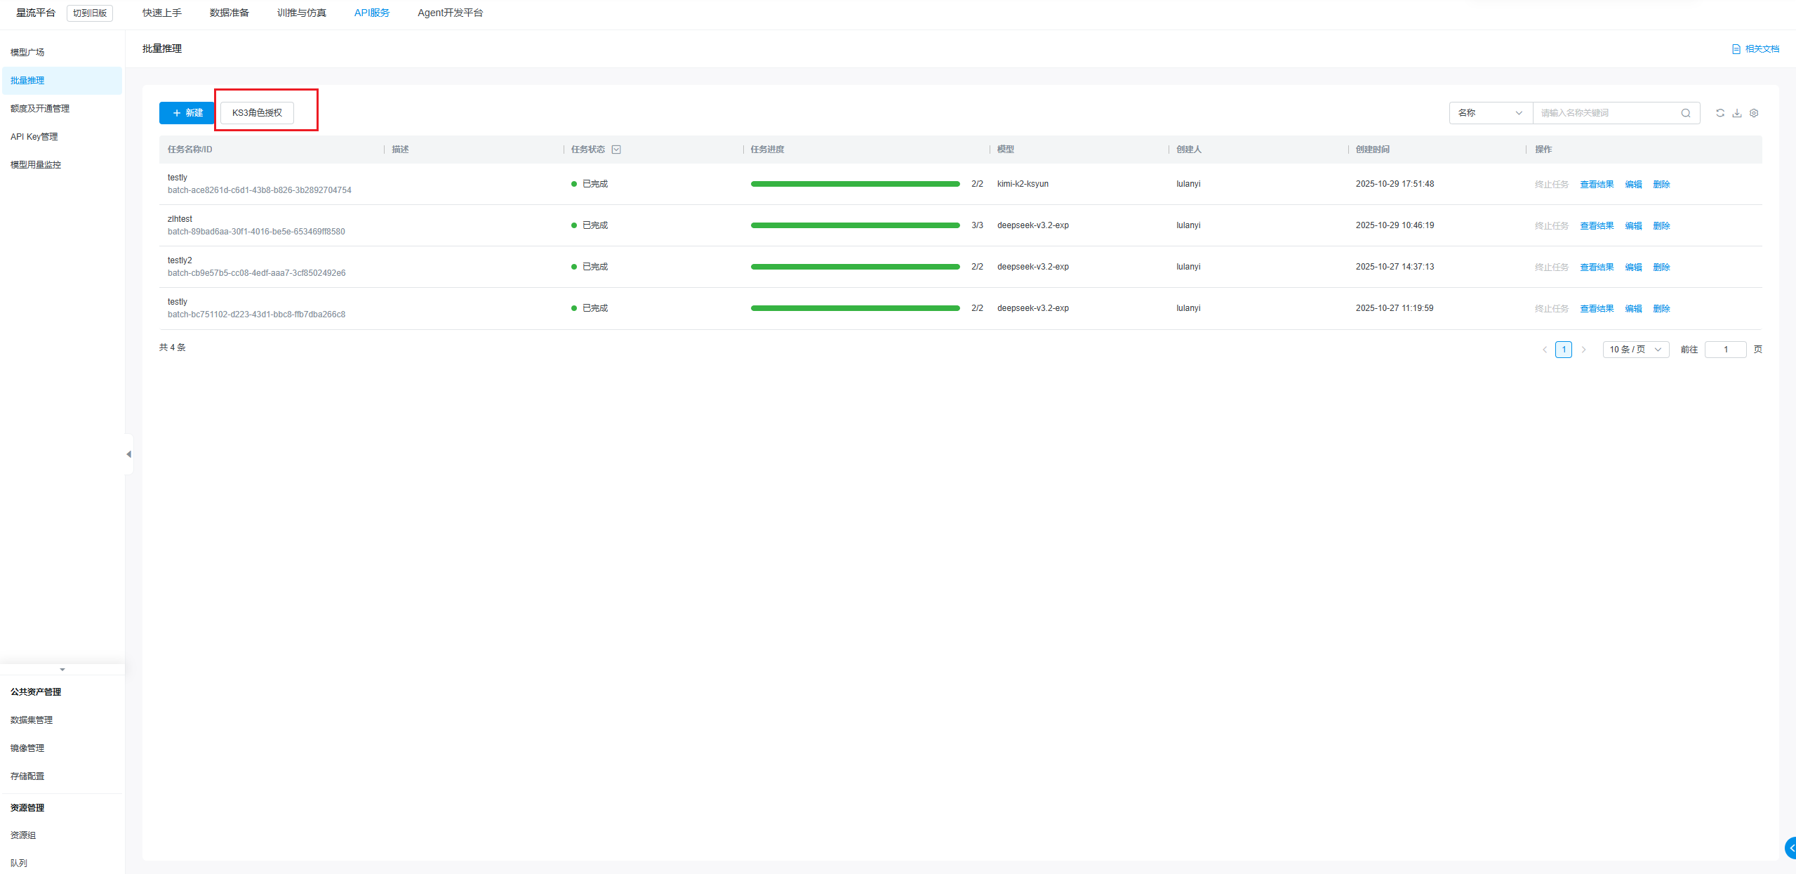Open the 相关文档 document icon link

(1736, 49)
